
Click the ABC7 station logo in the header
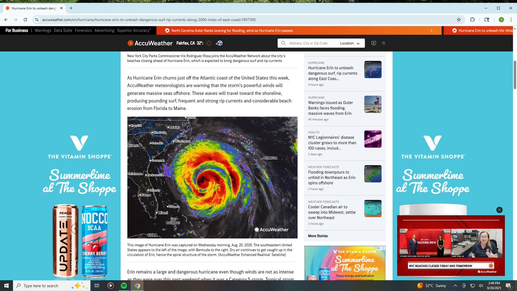(x=219, y=43)
